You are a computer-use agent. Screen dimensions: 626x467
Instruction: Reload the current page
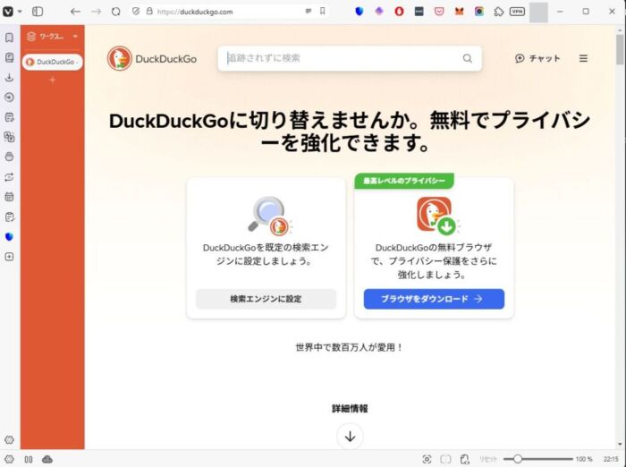tap(115, 12)
